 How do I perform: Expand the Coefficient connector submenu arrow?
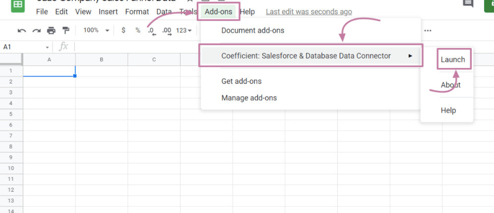[410, 56]
